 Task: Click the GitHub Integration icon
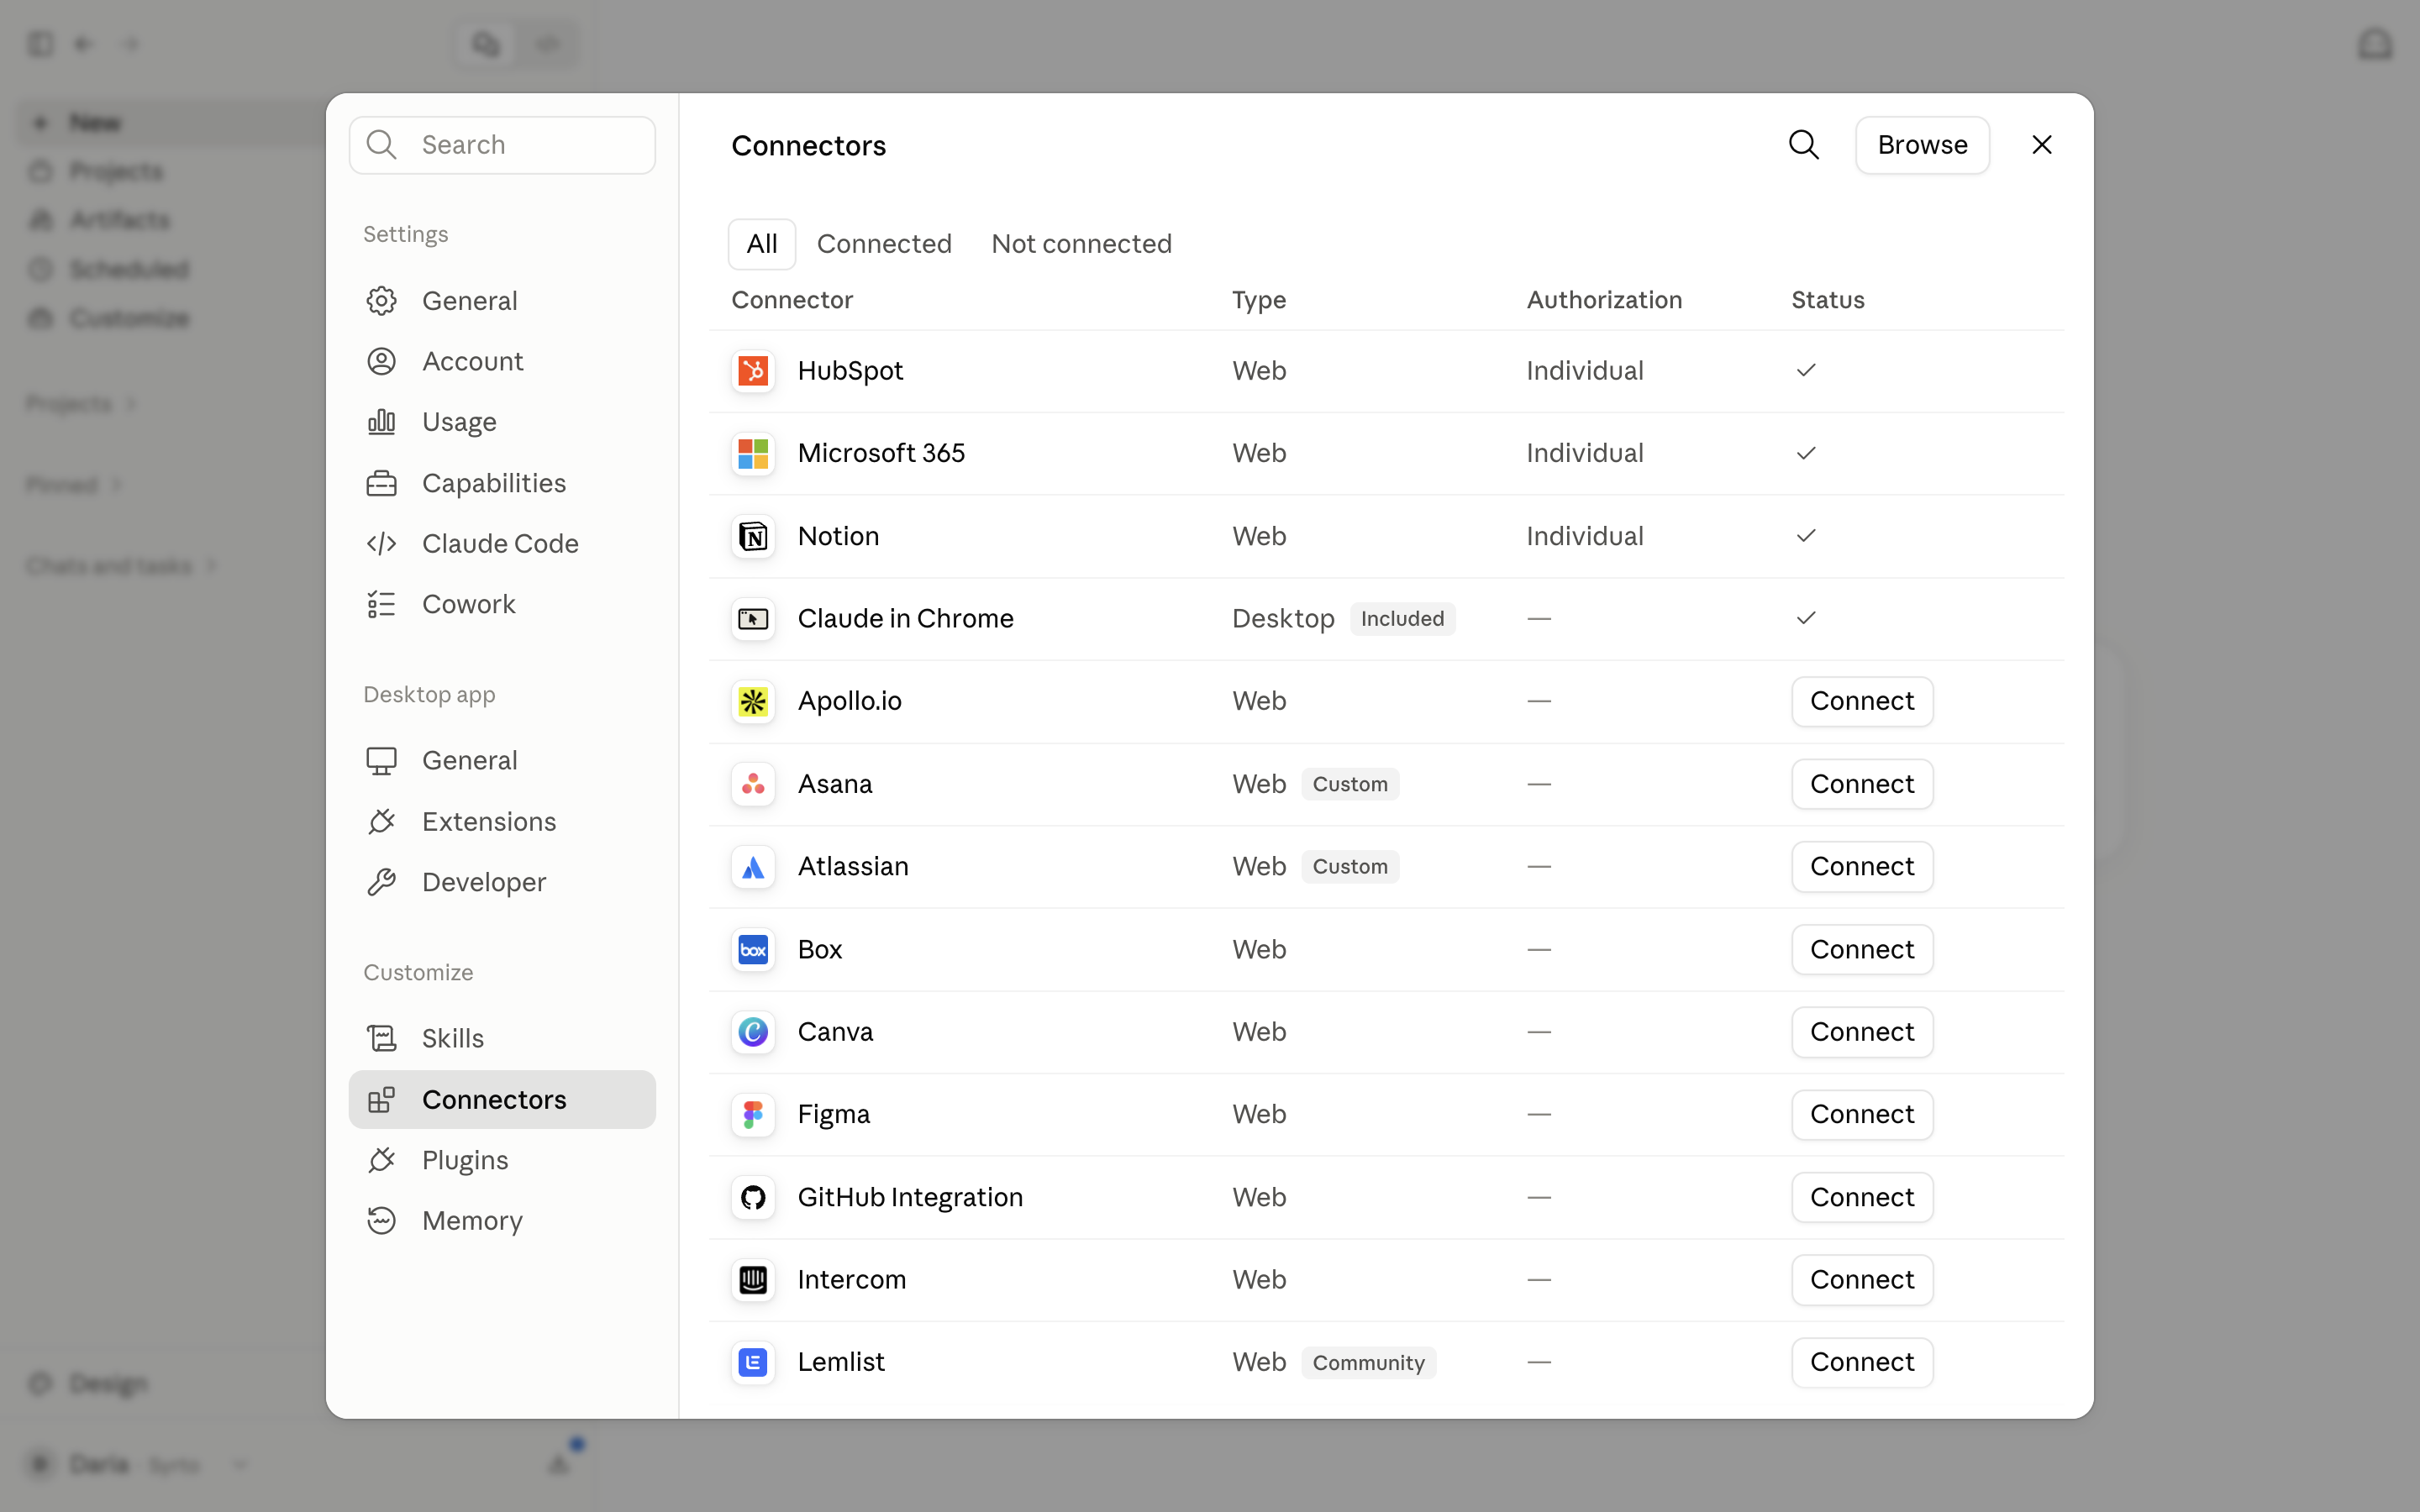(753, 1197)
